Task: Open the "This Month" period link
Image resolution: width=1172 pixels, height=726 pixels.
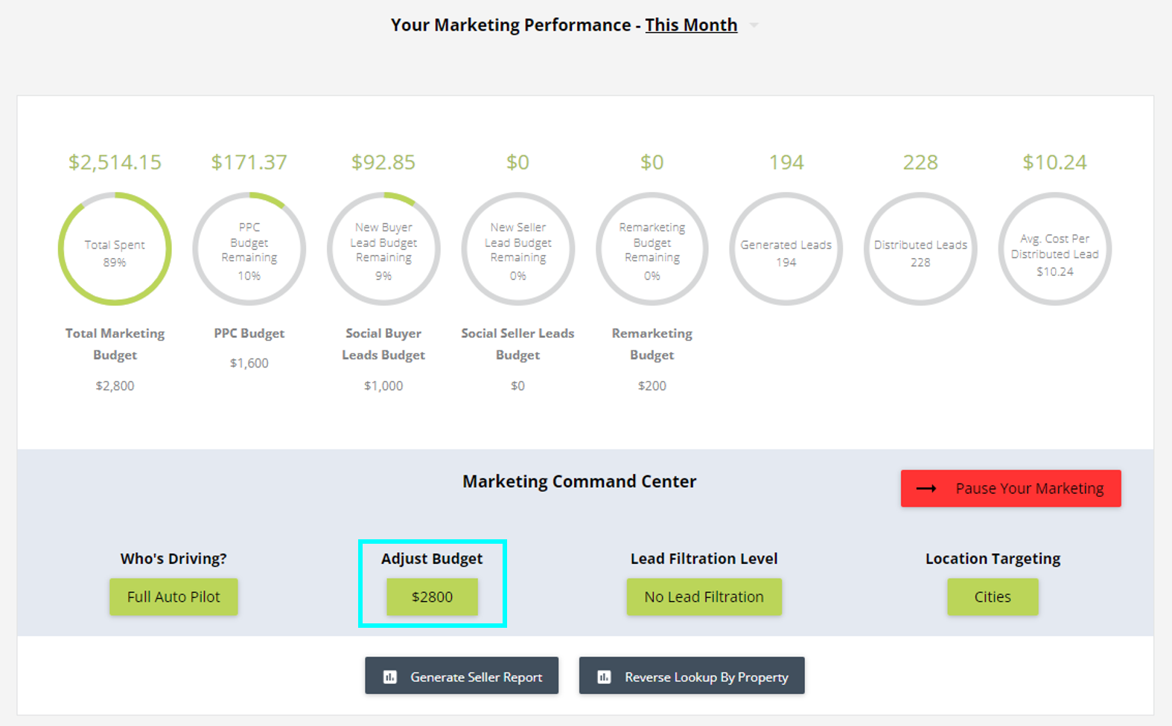Action: [691, 25]
